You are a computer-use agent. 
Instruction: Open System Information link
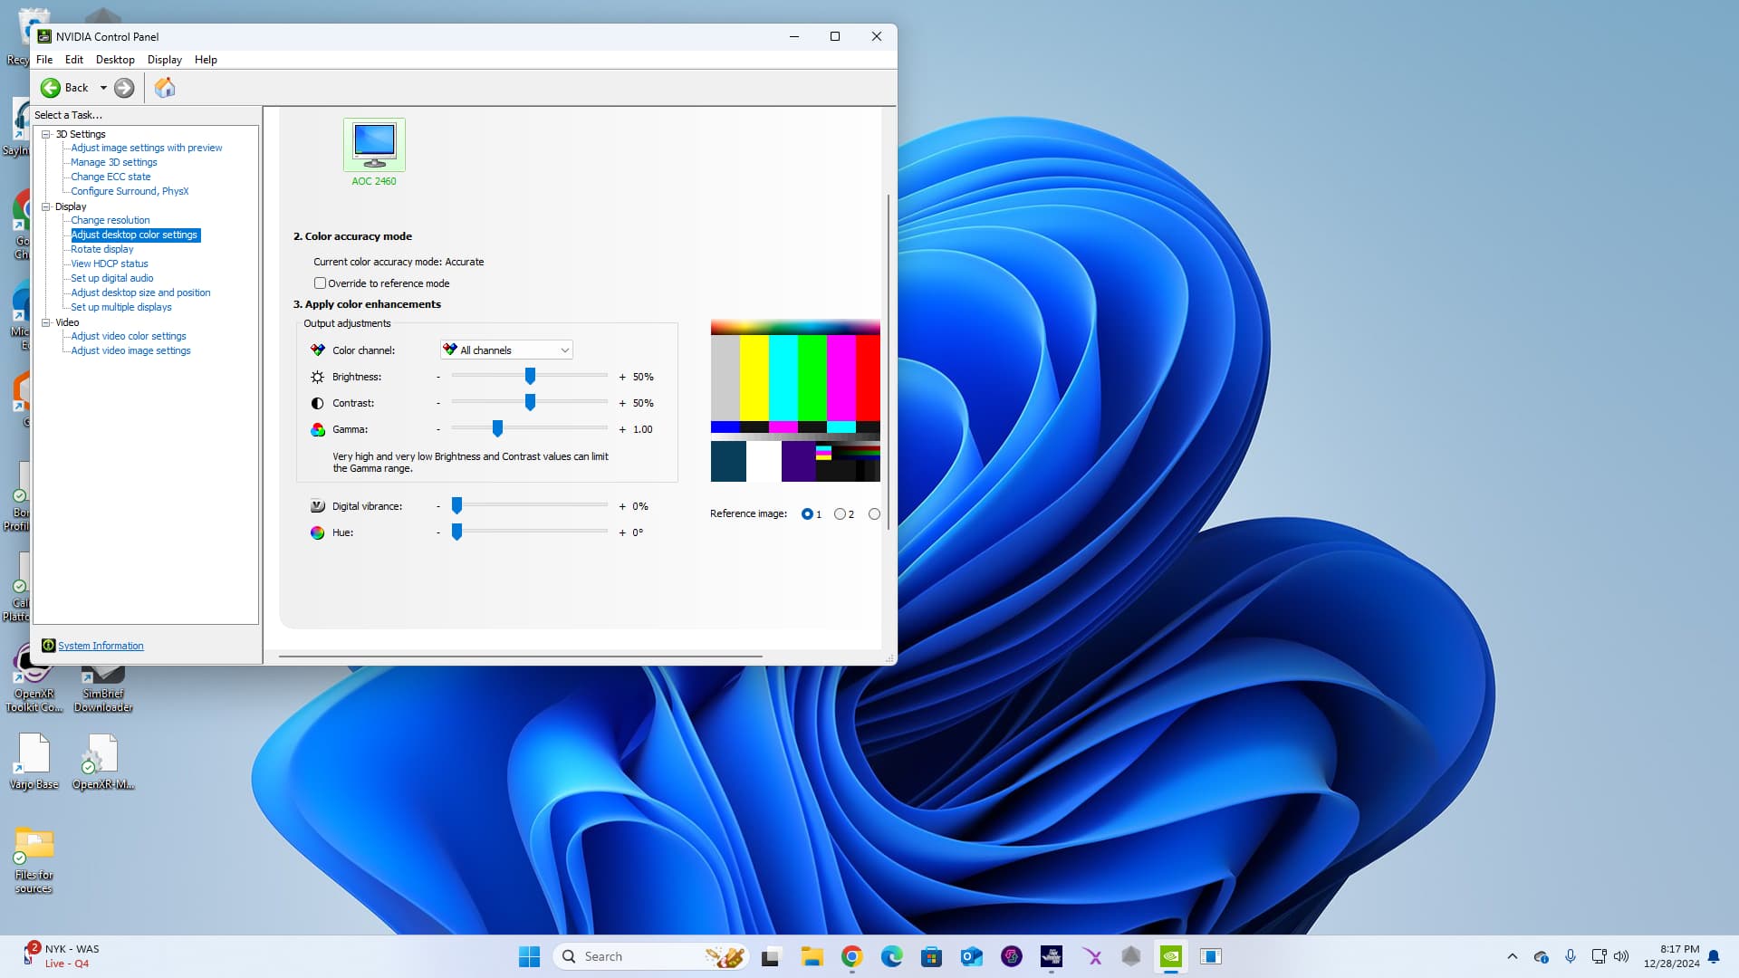pyautogui.click(x=101, y=646)
